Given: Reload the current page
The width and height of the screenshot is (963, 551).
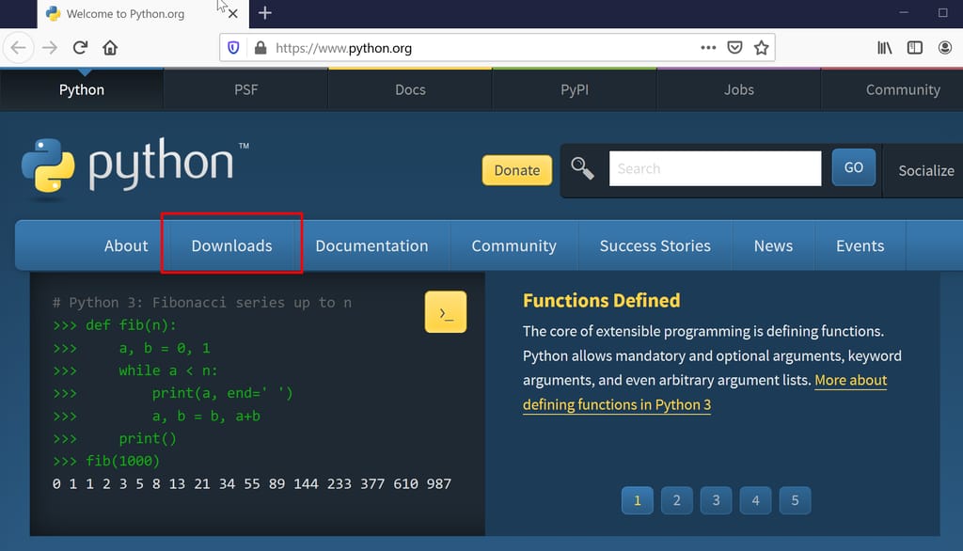Looking at the screenshot, I should [79, 47].
